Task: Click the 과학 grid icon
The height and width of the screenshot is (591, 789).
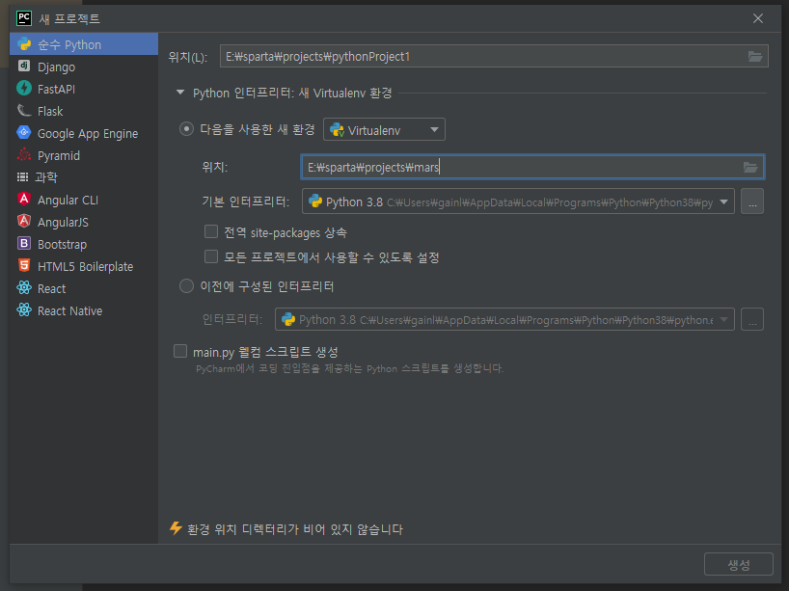Action: [x=22, y=177]
